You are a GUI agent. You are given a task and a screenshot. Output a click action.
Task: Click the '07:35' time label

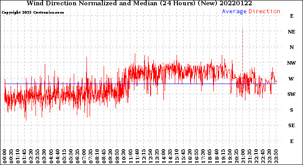click(90, 157)
